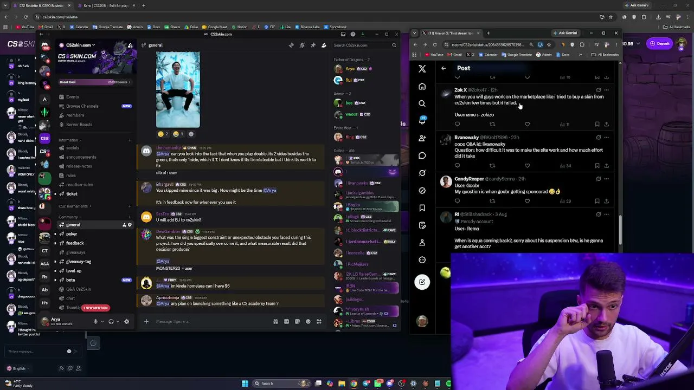This screenshot has height=390, width=694.
Task: Toggle the first emoji reaction with count 2
Action: click(163, 134)
